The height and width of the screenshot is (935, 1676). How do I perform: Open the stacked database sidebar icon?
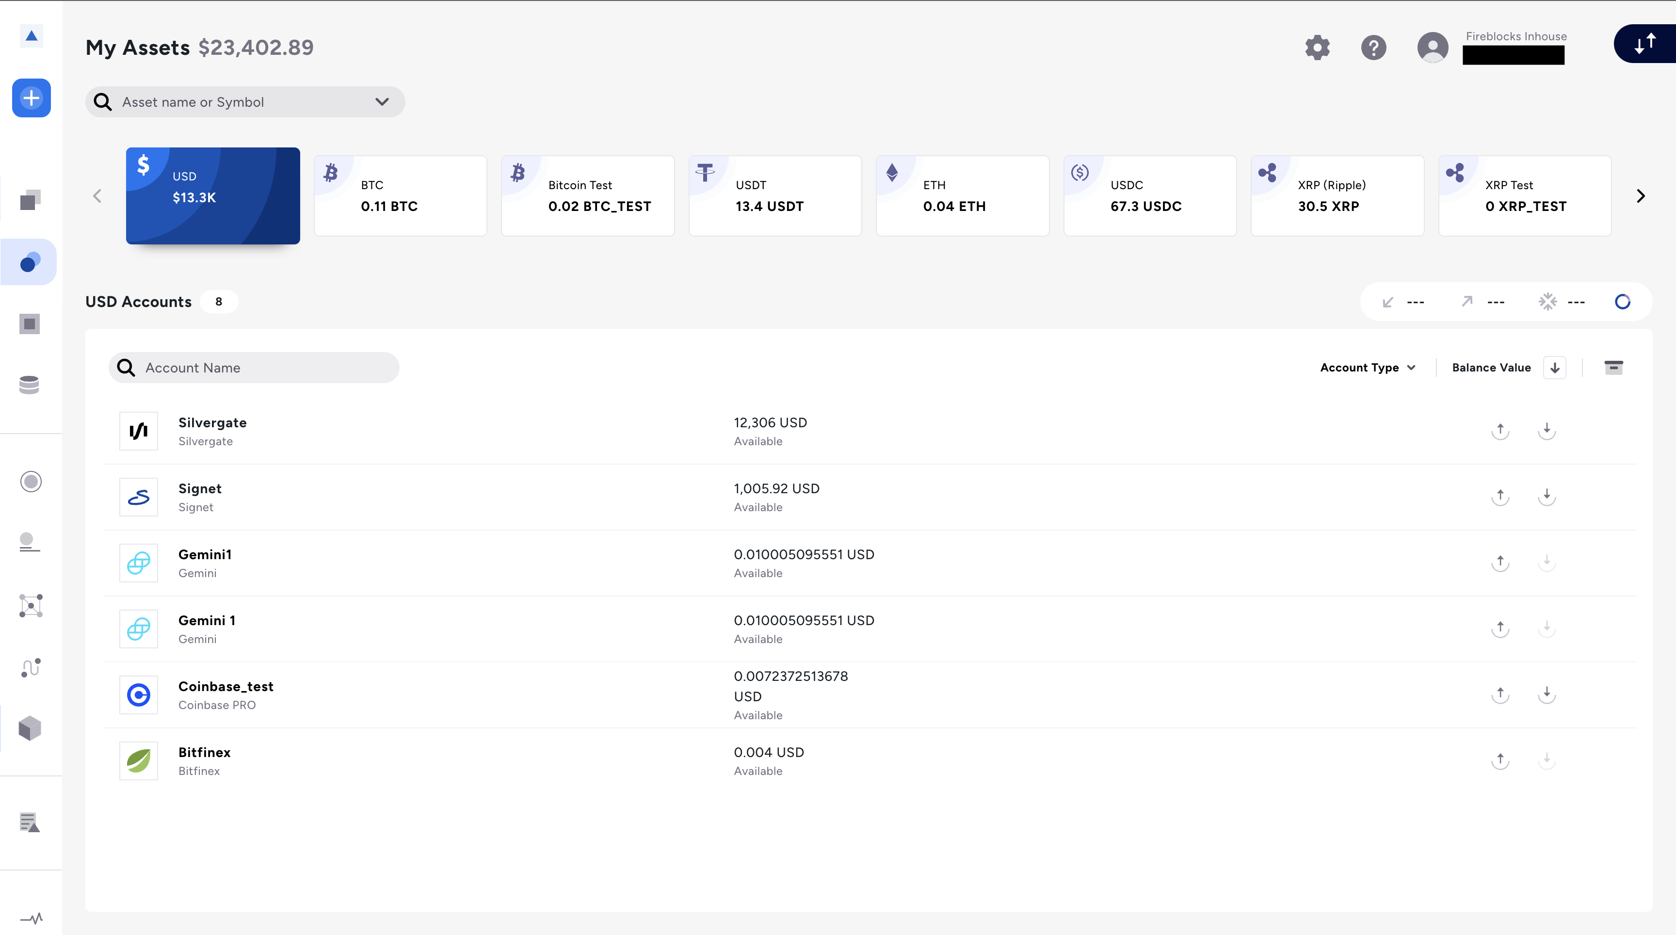30,385
